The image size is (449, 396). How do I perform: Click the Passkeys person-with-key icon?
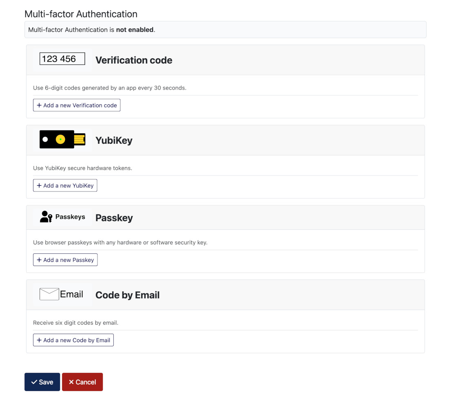coord(46,217)
